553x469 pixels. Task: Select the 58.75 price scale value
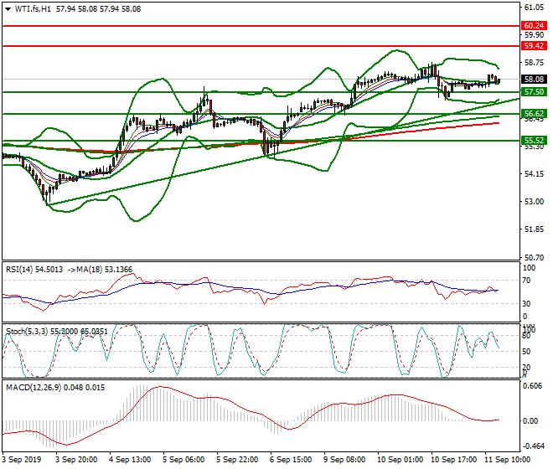[x=534, y=63]
